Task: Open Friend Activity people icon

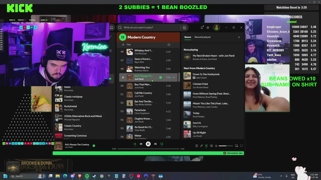Action: 208,27
